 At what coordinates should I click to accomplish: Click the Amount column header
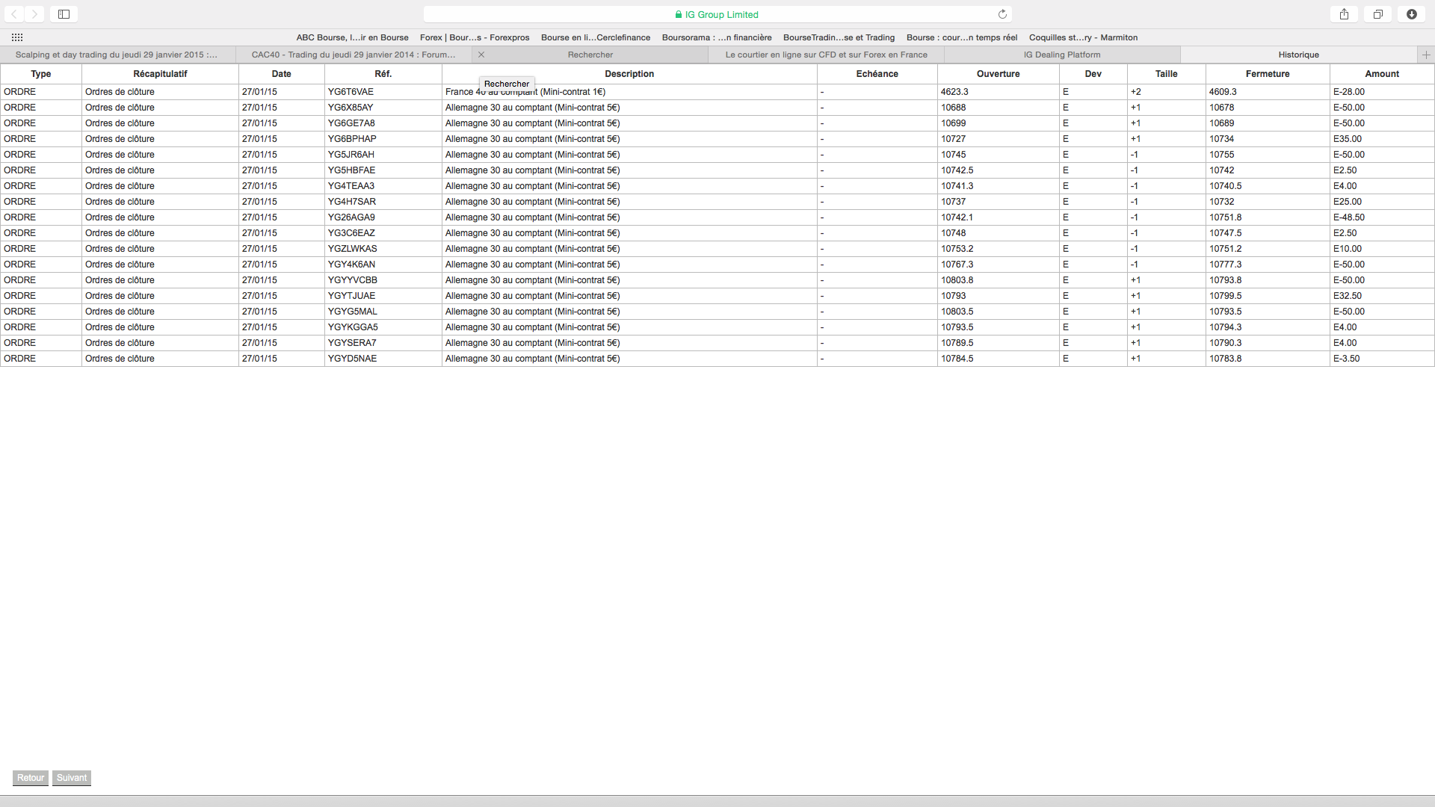pyautogui.click(x=1381, y=74)
